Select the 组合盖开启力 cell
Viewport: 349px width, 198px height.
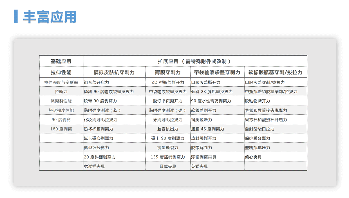[x=96, y=82]
